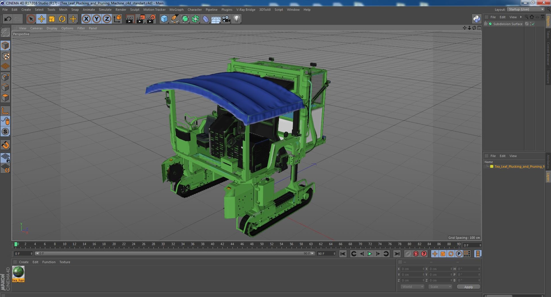Open the Python script icon
551x297 pixels.
(x=477, y=19)
